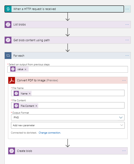Image resolution: width=134 pixels, height=164 pixels.
Task: Open Convert PDF to Image options menu
Action: coord(124,80)
